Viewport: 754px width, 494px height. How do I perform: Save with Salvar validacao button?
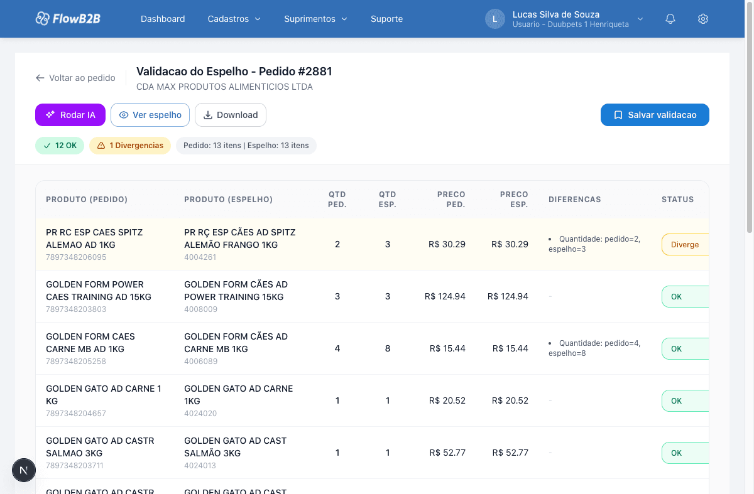(x=655, y=115)
